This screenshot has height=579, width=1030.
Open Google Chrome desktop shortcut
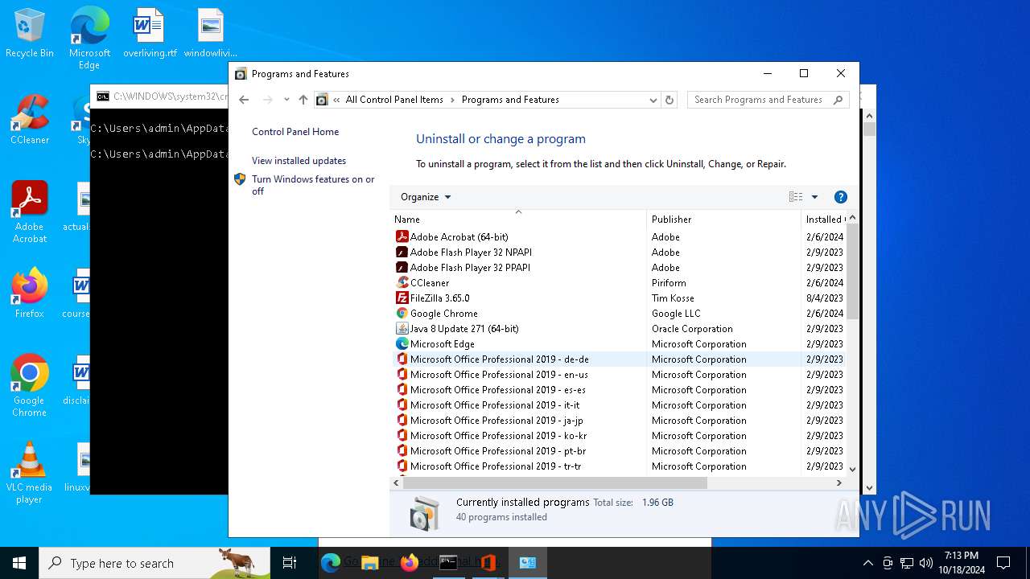pyautogui.click(x=30, y=386)
